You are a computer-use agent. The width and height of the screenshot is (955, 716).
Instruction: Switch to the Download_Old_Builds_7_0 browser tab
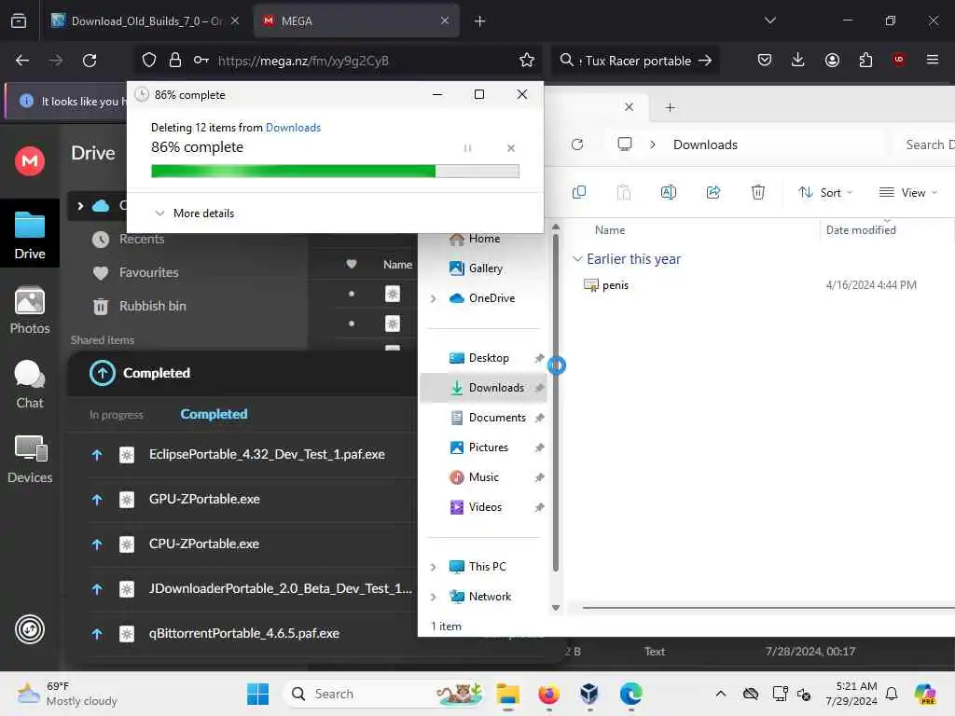(145, 21)
